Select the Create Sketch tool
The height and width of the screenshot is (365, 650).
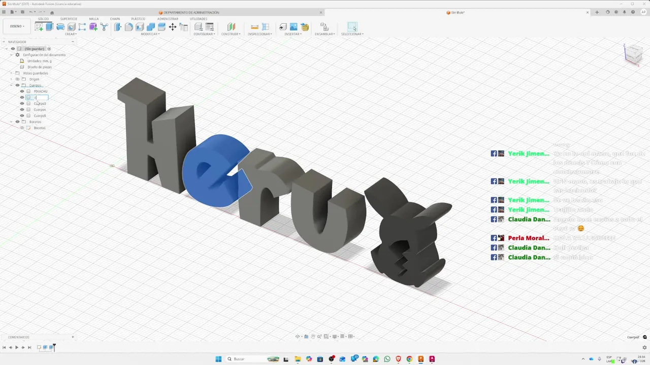(x=39, y=27)
